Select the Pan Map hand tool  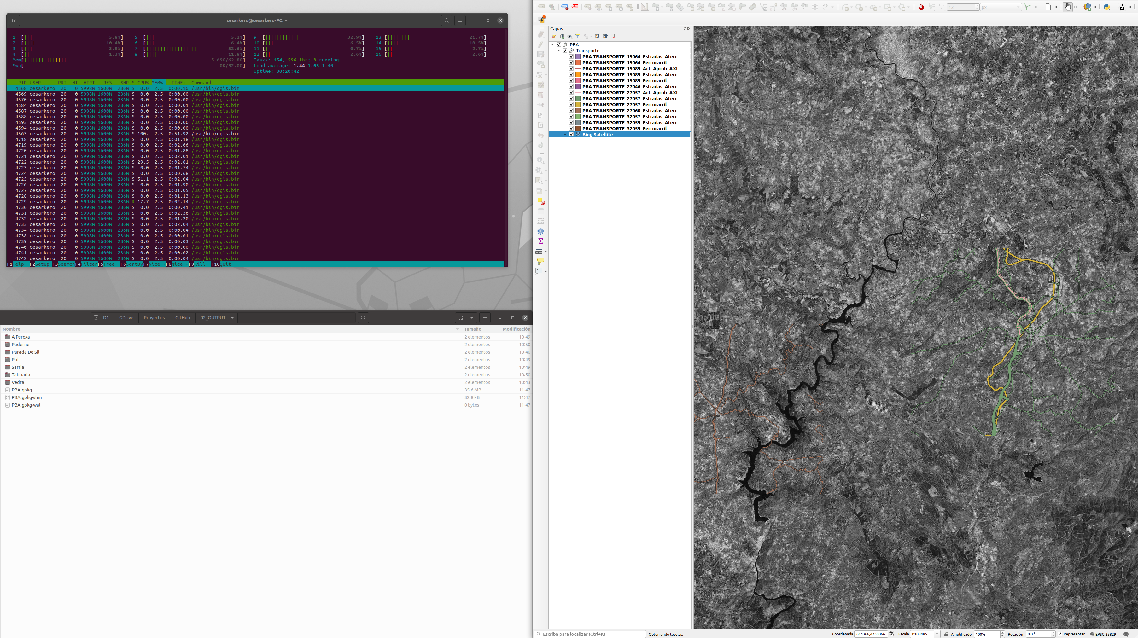click(x=1067, y=7)
